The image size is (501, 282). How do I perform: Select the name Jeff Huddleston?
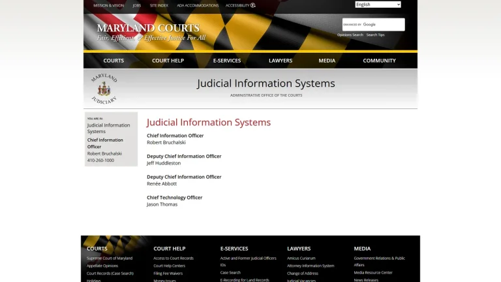click(x=164, y=163)
